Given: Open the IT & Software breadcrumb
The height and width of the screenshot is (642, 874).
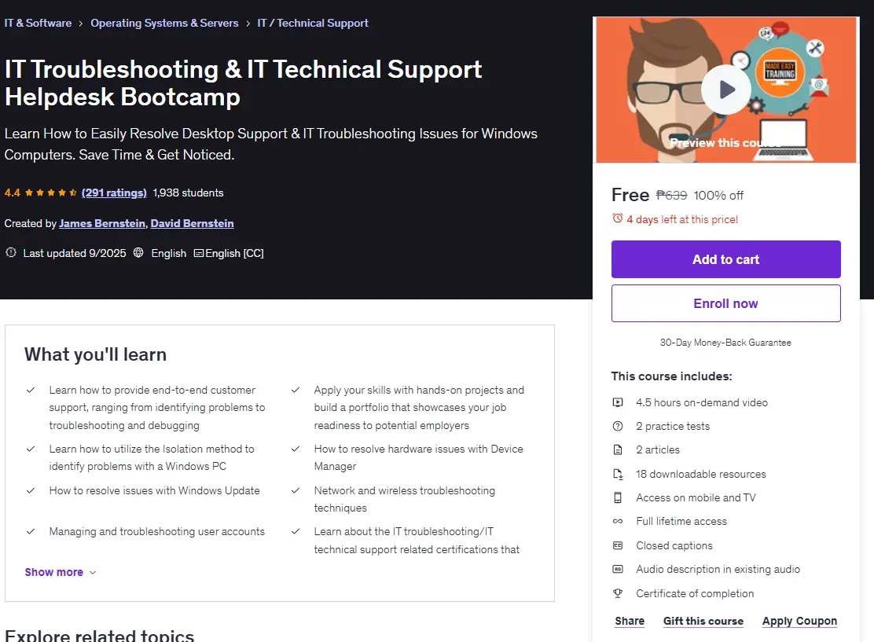Looking at the screenshot, I should pyautogui.click(x=38, y=23).
